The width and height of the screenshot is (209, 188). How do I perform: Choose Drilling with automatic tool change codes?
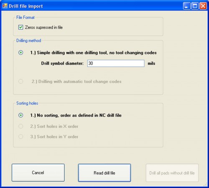(x=21, y=81)
